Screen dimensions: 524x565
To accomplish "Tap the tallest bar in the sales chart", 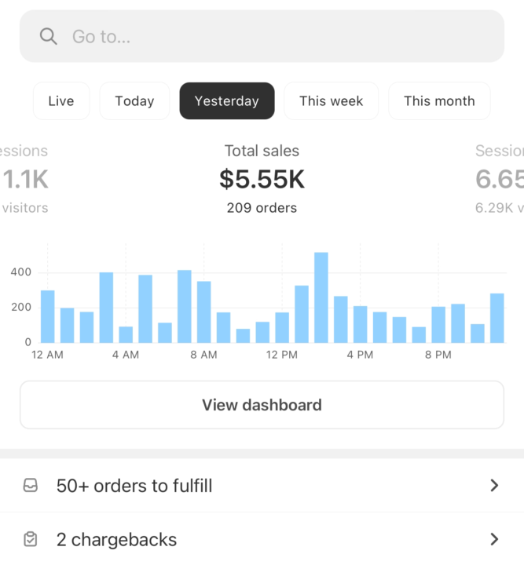I will pyautogui.click(x=321, y=297).
